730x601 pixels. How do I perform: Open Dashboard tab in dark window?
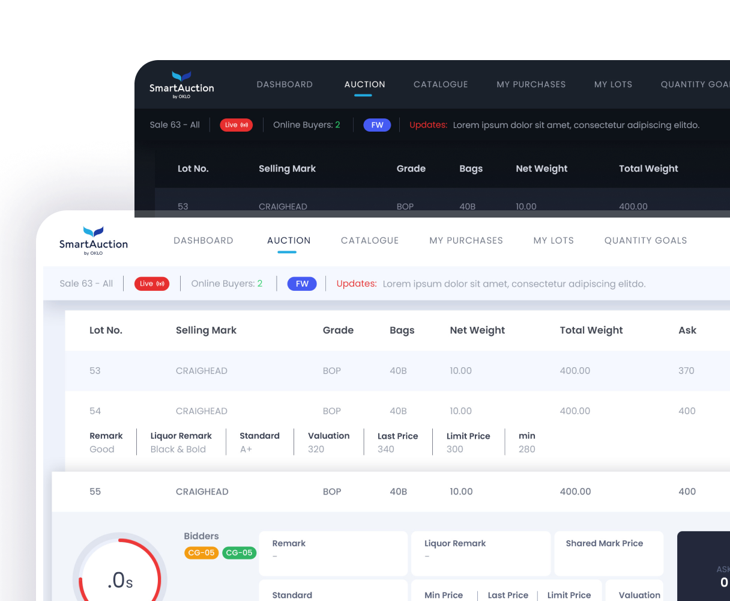click(285, 85)
